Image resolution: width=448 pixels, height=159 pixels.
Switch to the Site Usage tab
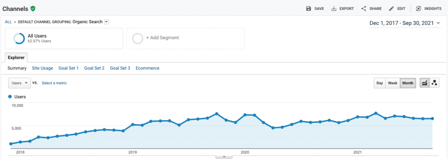coord(42,68)
